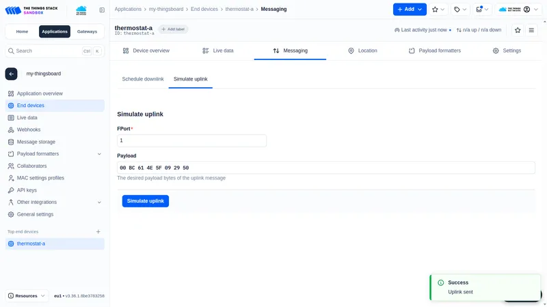This screenshot has height=307, width=547.
Task: Focus the sidebar Search box
Action: click(55, 50)
